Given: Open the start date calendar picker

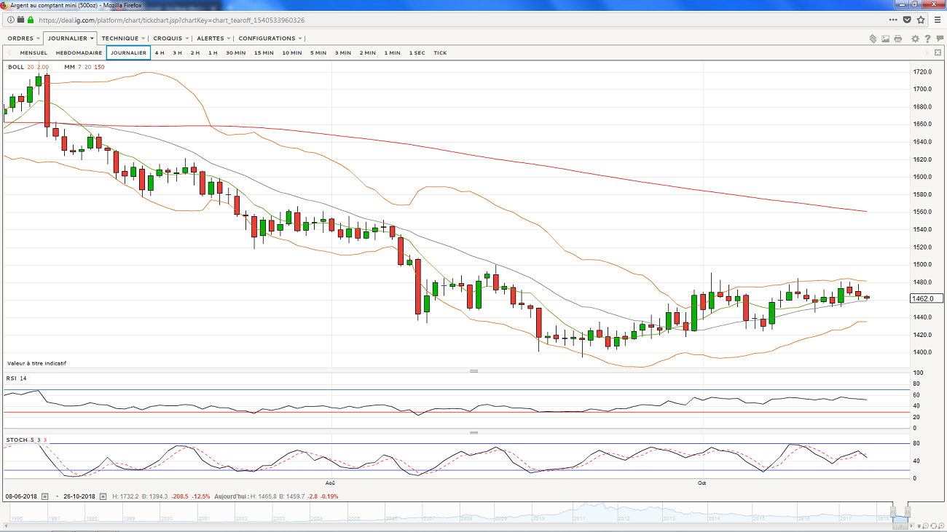Looking at the screenshot, I should coord(44,496).
